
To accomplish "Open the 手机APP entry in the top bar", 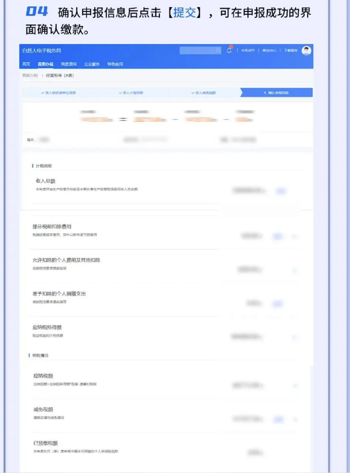I will [247, 50].
